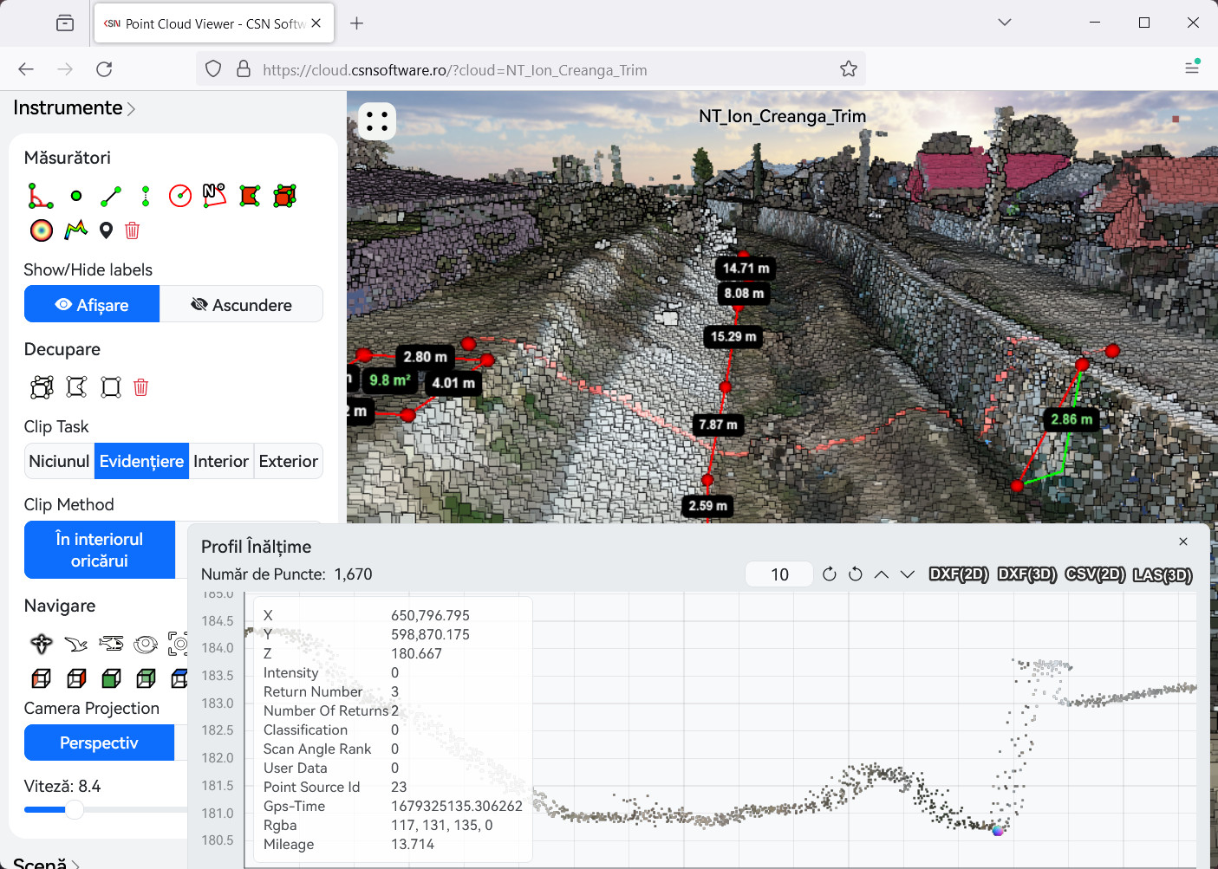Activate the helicopter navigation mode
The height and width of the screenshot is (869, 1218).
pyautogui.click(x=111, y=643)
